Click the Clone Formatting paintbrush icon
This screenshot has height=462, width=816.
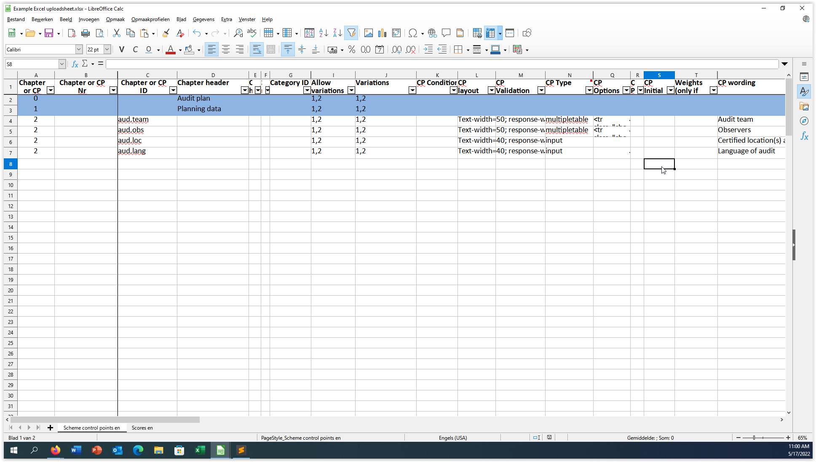pos(166,33)
